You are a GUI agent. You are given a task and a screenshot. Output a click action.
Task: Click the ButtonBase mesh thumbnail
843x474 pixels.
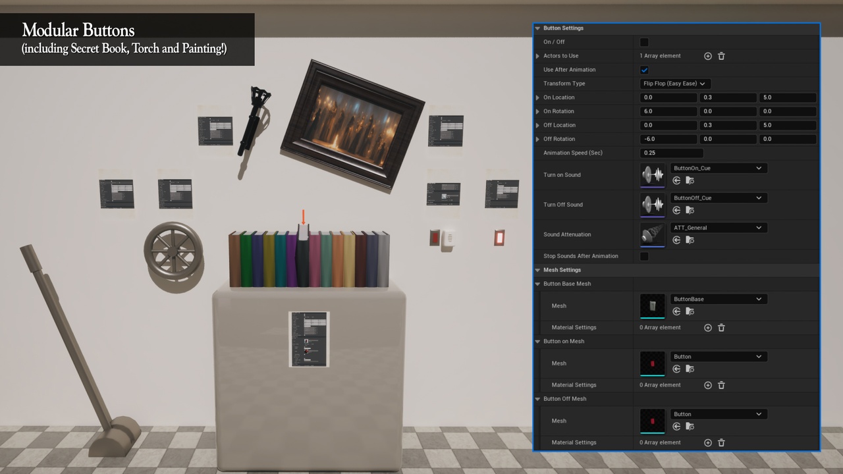click(x=653, y=305)
